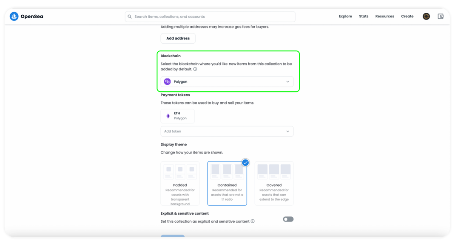Expand the Polygon blockchain dropdown
The height and width of the screenshot is (241, 455).
click(287, 81)
